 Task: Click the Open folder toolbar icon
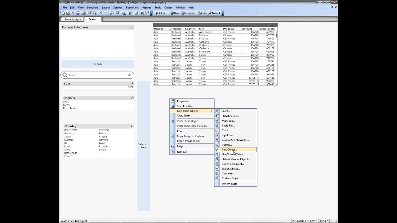pyautogui.click(x=68, y=13)
